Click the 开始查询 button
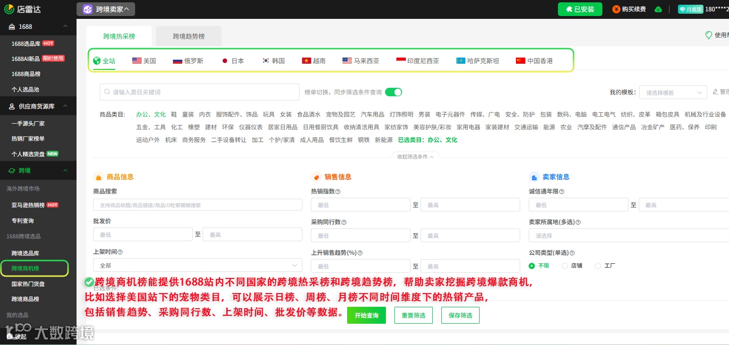Screen dimensions: 729x345 coord(366,315)
